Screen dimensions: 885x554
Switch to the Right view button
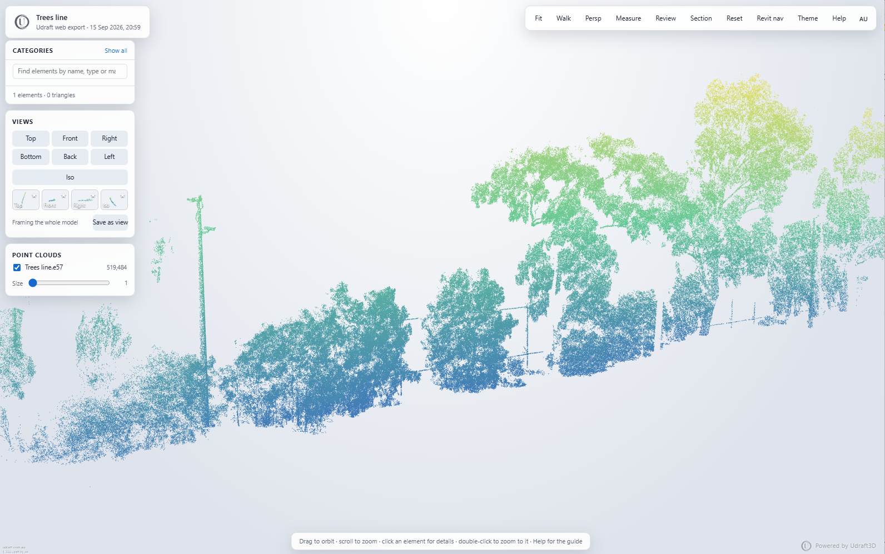pos(110,138)
